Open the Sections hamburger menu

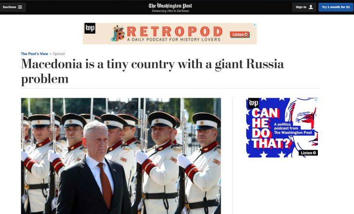[x=13, y=7]
